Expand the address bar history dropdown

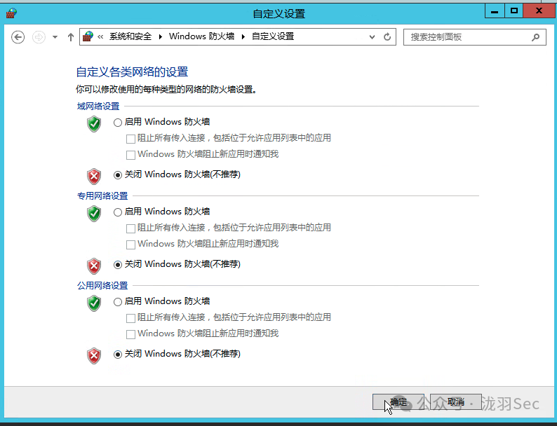(372, 37)
